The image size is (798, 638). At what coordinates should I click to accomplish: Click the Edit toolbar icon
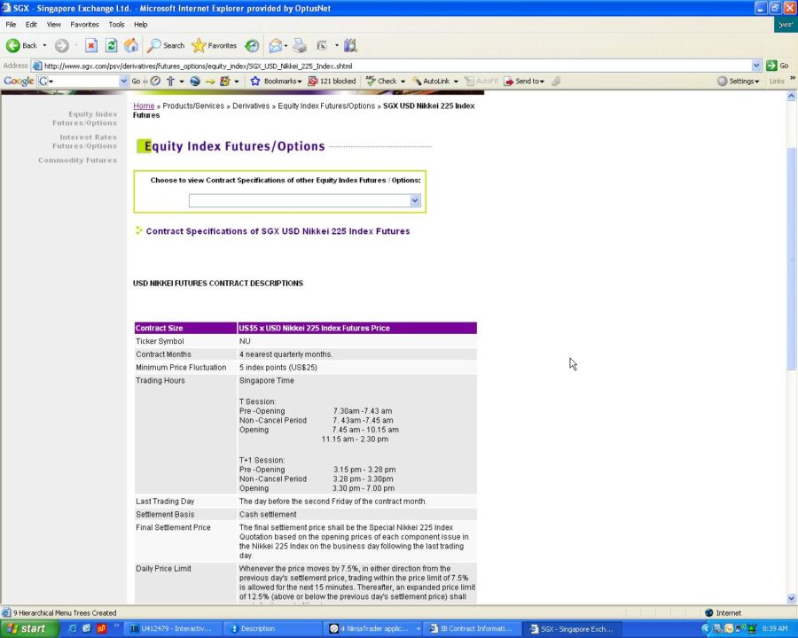[x=322, y=46]
